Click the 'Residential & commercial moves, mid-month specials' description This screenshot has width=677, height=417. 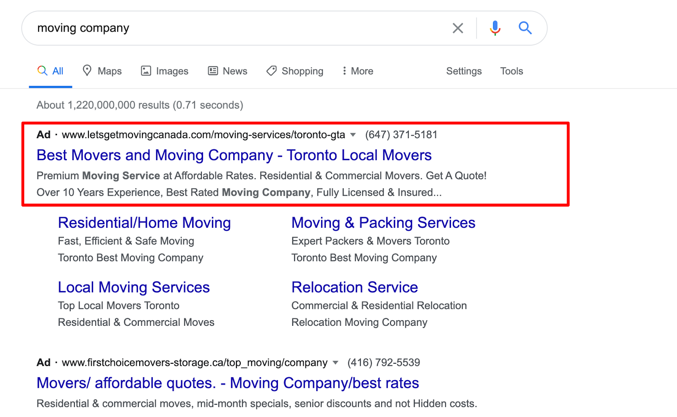click(257, 403)
